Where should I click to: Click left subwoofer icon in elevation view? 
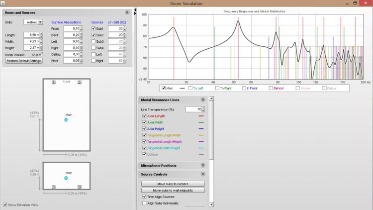(54, 187)
